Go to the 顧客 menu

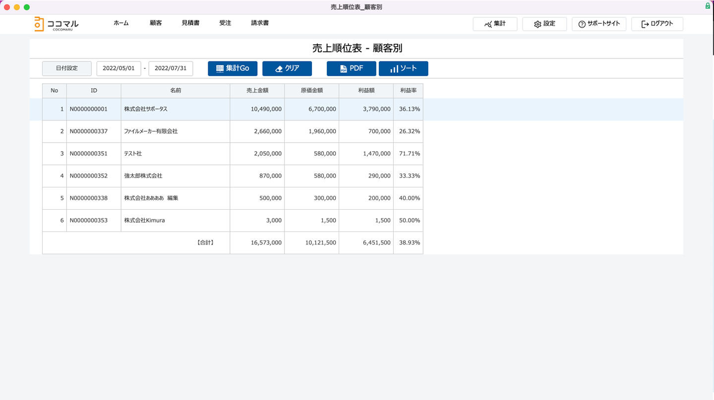pos(156,23)
